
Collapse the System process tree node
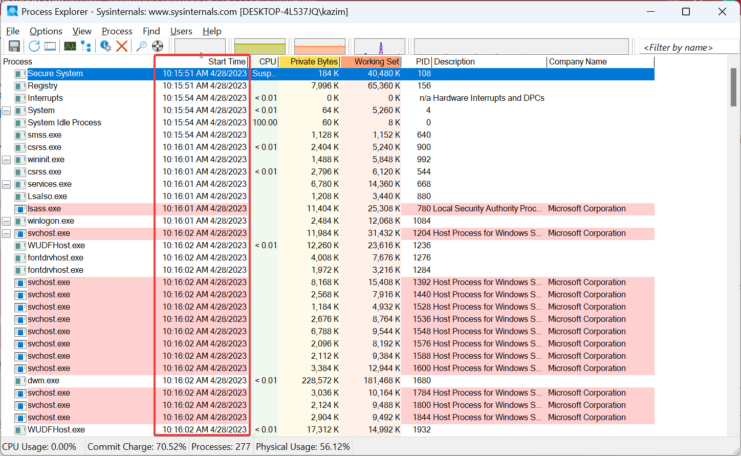tap(7, 111)
